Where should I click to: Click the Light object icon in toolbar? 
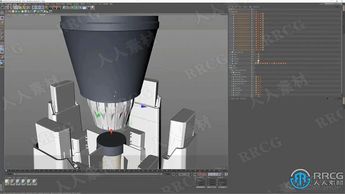tap(93, 8)
